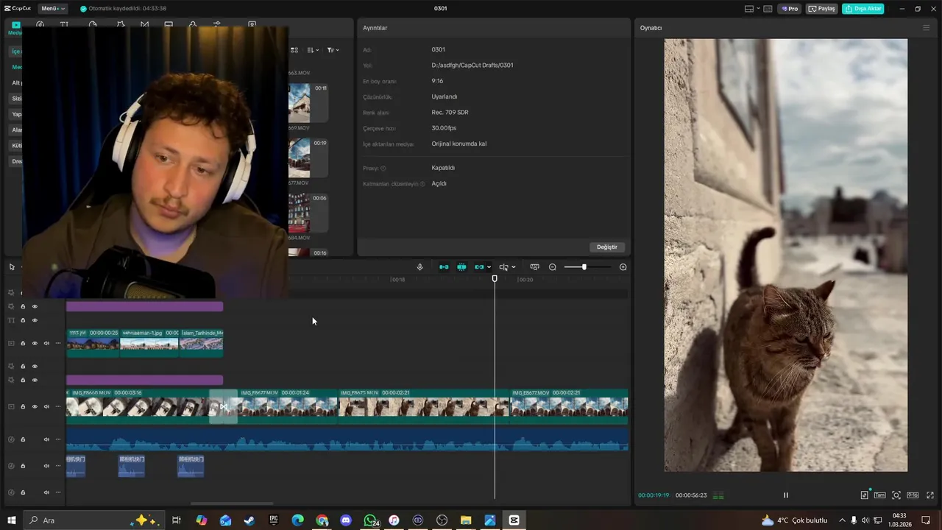942x530 pixels.
Task: Zoom out the timeline with the minus icon
Action: click(553, 267)
